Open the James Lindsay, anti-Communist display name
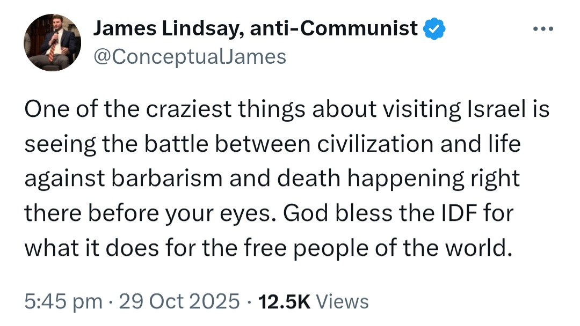The height and width of the screenshot is (326, 580). [255, 28]
